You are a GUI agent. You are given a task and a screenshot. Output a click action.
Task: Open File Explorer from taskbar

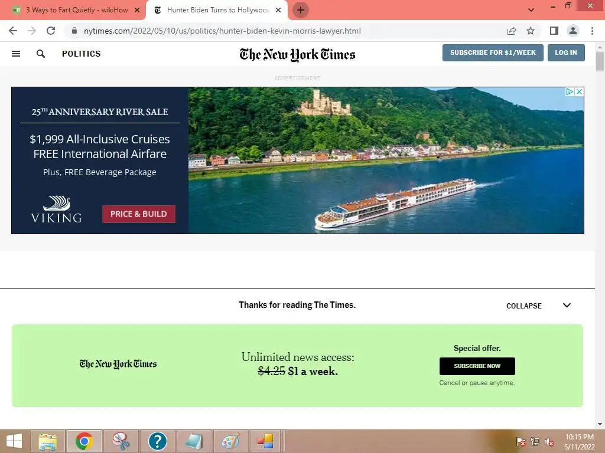[48, 441]
